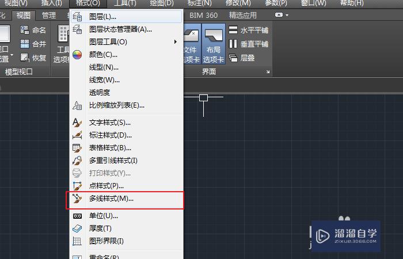Open 标注样式(D)... entry
Screen dimensions: 403x259
126,135
